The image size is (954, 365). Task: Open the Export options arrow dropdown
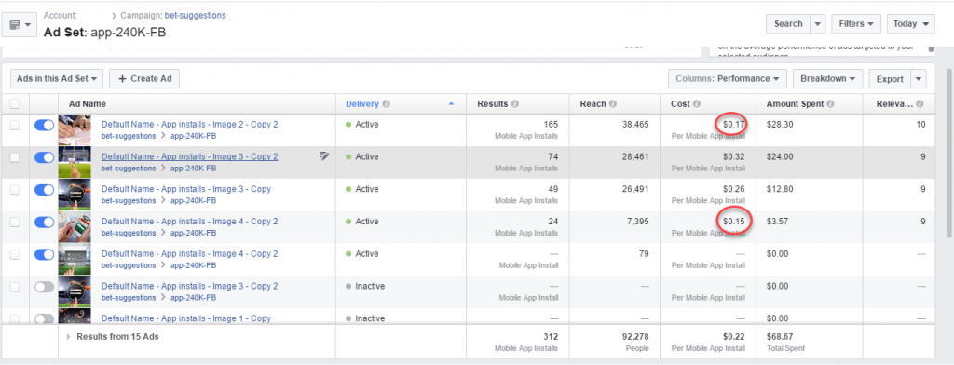(918, 78)
